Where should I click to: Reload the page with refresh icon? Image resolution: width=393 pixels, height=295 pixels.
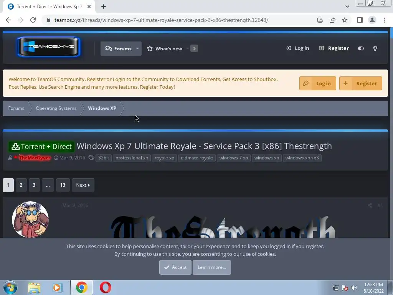[33, 20]
